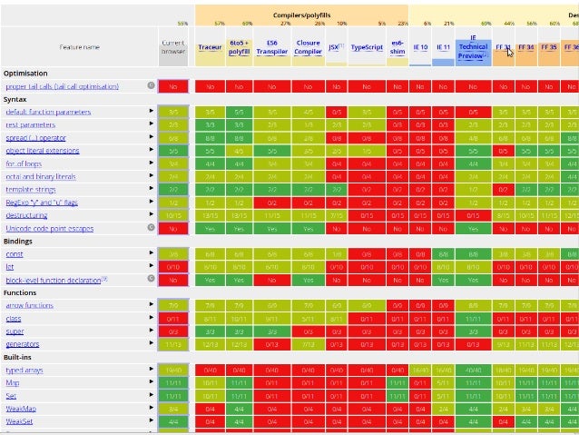Open the 6to5 + polyfill header link
This screenshot has height=435, width=579.
pyautogui.click(x=239, y=47)
